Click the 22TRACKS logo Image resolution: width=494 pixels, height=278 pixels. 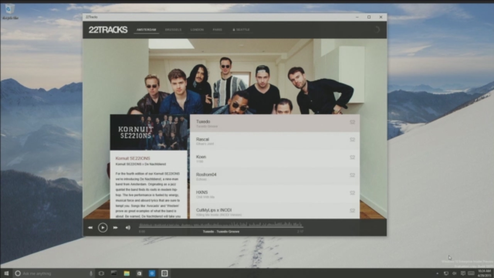(x=108, y=30)
